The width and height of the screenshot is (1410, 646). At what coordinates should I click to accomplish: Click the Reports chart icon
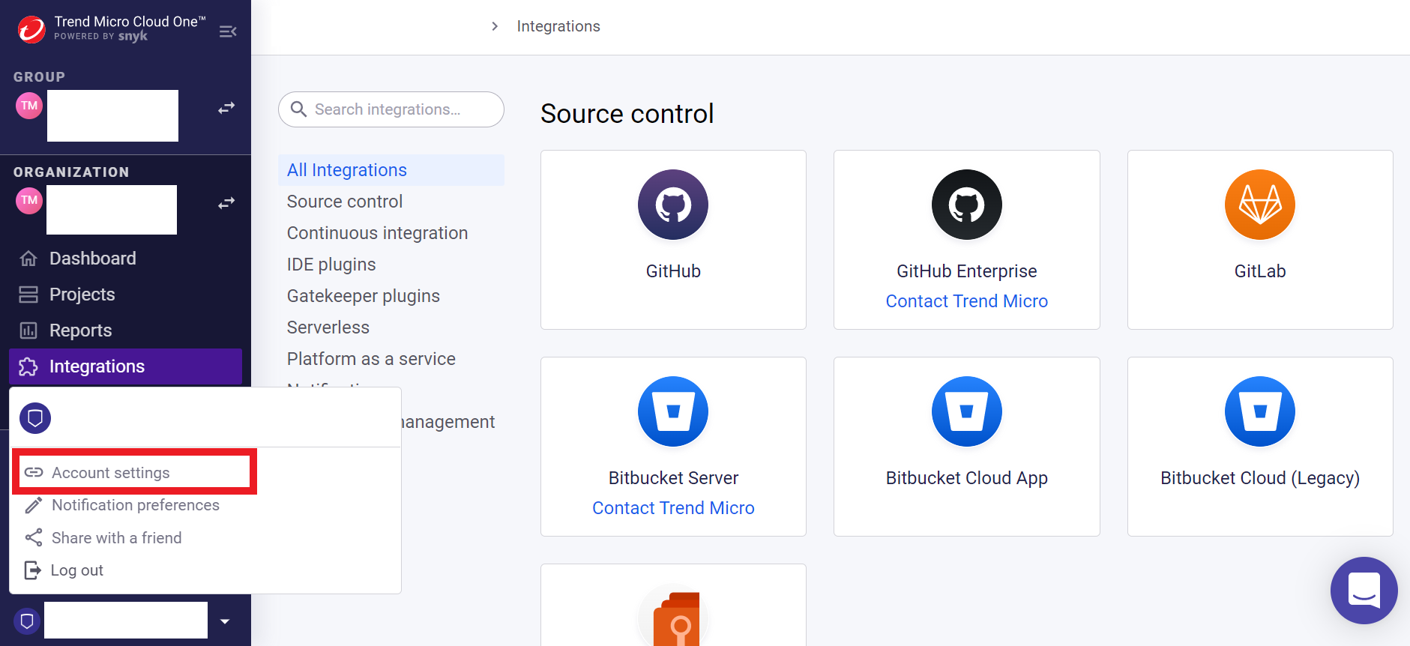click(x=28, y=330)
